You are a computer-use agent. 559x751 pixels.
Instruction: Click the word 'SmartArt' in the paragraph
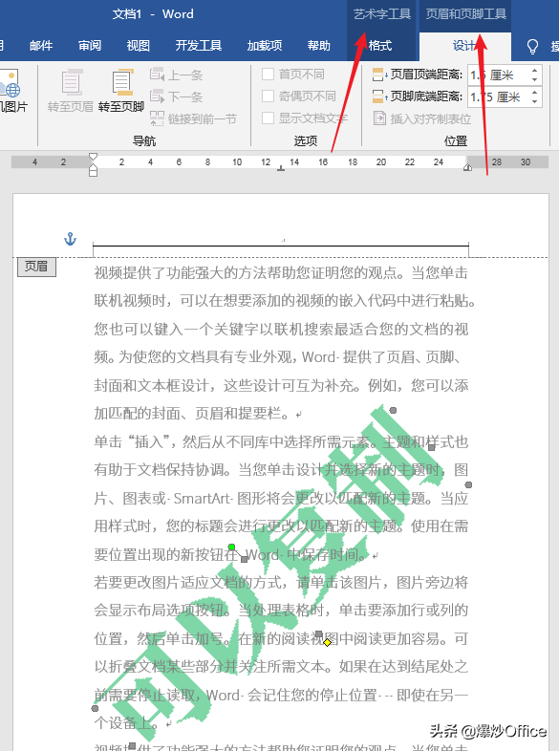coord(202,499)
